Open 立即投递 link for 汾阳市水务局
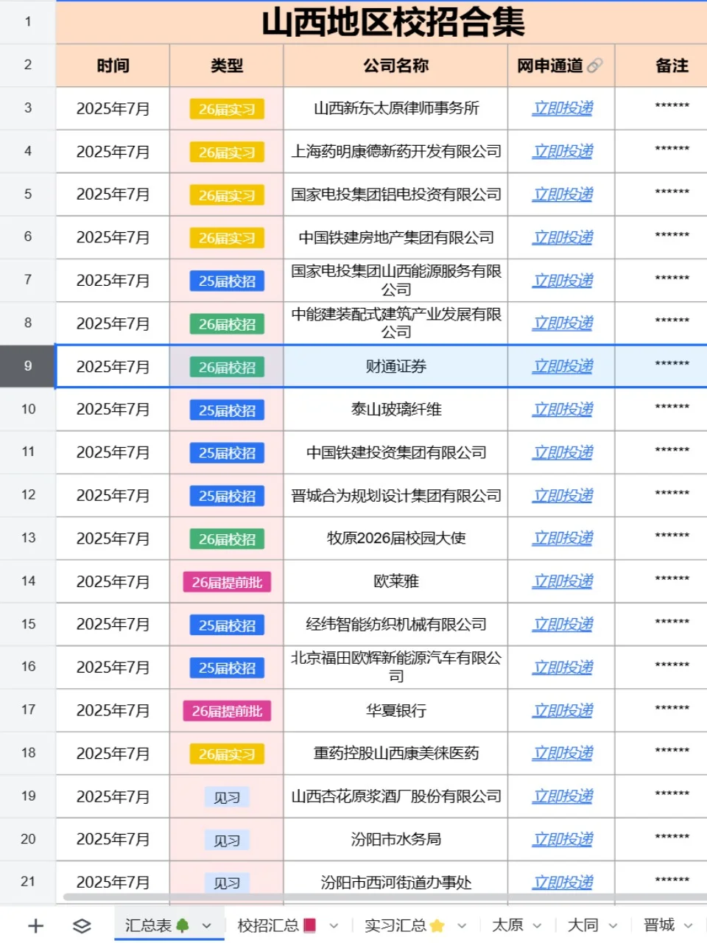This screenshot has height=943, width=707. click(563, 840)
